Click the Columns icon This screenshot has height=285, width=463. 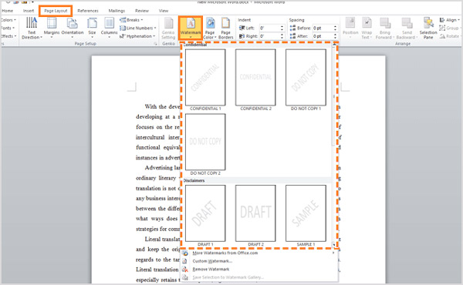tap(109, 28)
